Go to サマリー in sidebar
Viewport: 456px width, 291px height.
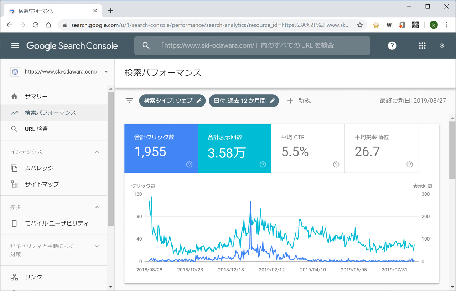point(53,96)
